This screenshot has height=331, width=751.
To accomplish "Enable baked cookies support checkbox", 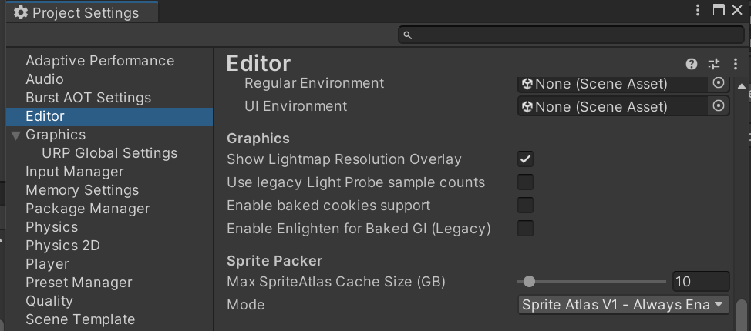I will [x=525, y=206].
